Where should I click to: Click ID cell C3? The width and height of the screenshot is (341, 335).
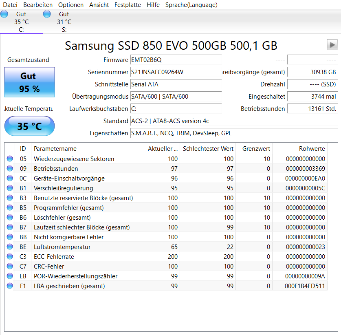point(23,257)
